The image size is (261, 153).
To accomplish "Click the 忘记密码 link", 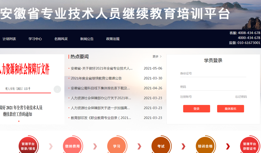I will click(x=241, y=97).
